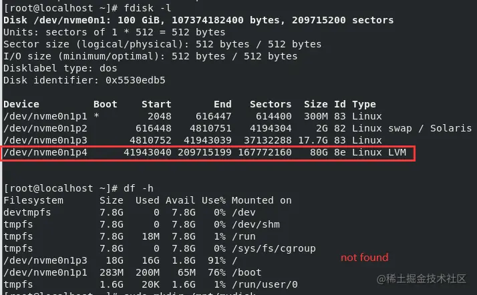Click the 'devtmpfs' filesystem entry

point(27,212)
